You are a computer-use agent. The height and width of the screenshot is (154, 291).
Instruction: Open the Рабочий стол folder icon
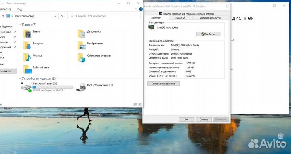tap(27, 70)
